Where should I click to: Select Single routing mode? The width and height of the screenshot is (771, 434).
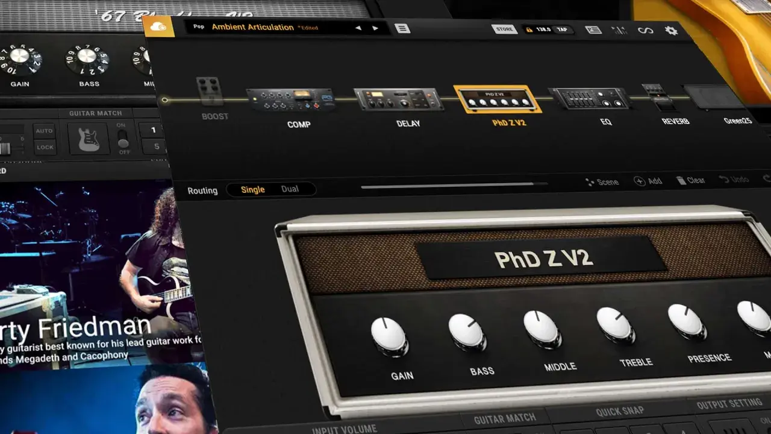(252, 189)
